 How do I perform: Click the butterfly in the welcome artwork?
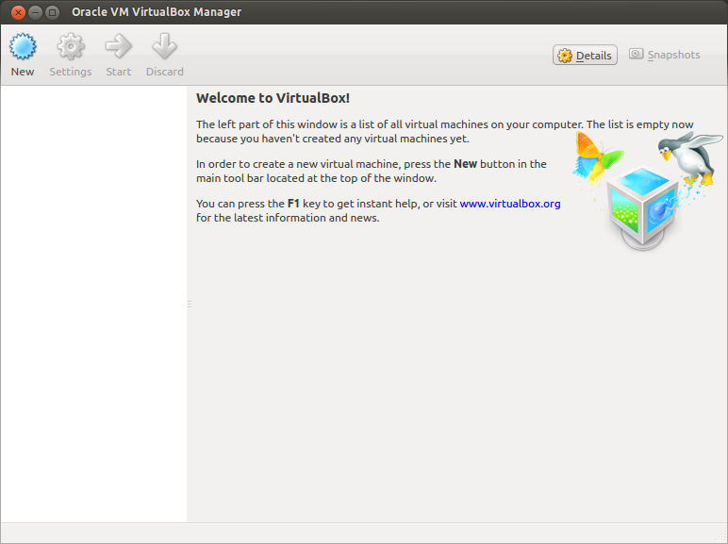[596, 156]
